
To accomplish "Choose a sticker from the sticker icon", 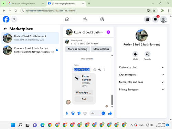I will click(79, 113).
